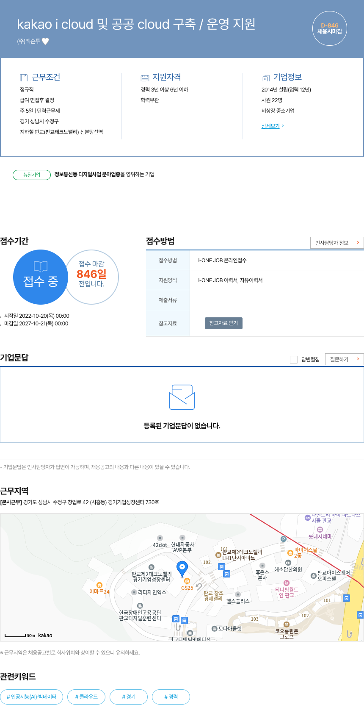Click the parking P icon on the map
This screenshot has width=364, height=705.
click(284, 539)
